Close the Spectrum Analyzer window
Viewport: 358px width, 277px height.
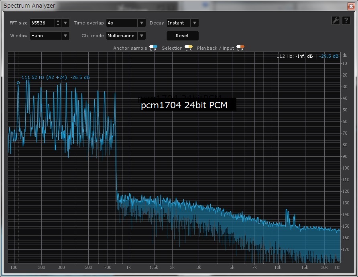pos(351,6)
